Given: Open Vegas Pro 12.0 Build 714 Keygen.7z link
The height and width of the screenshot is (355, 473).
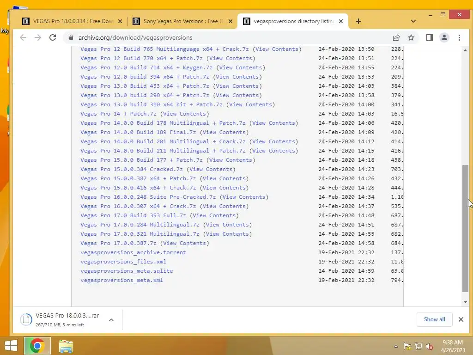Looking at the screenshot, I should pos(146,67).
